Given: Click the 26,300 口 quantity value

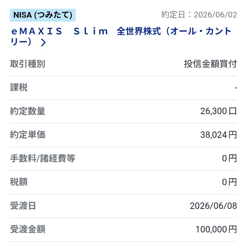Looking at the screenshot, I should coord(218,111).
